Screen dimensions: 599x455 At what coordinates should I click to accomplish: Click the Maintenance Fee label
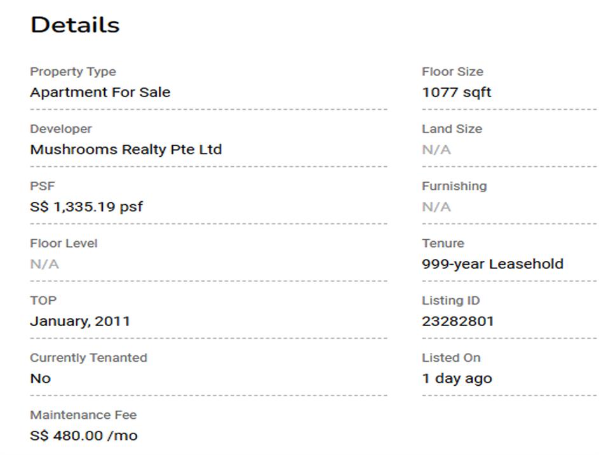[x=83, y=415]
